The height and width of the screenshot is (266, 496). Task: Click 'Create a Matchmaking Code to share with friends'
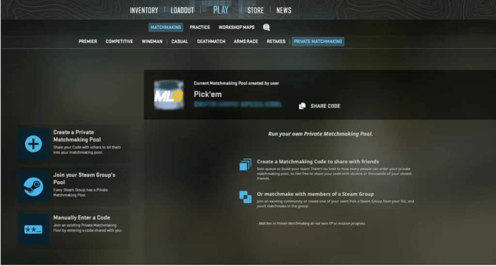point(318,162)
